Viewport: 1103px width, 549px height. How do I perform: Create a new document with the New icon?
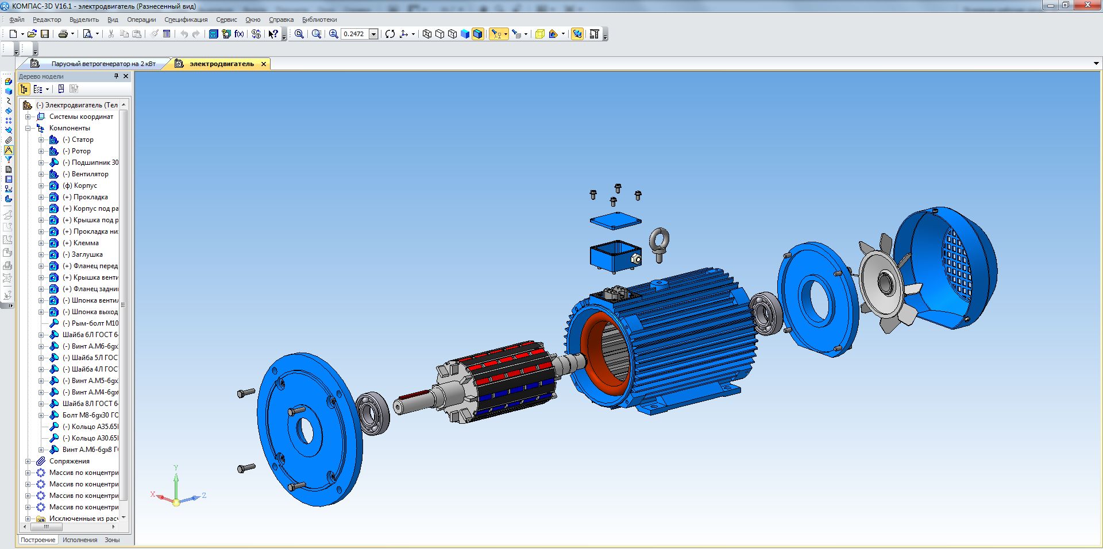pos(13,34)
